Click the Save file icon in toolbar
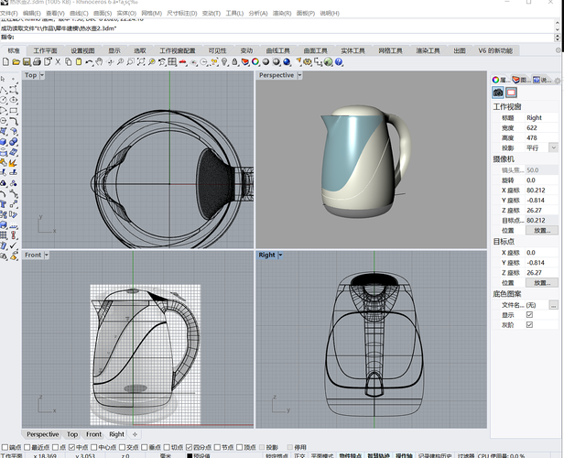The width and height of the screenshot is (564, 458). click(x=25, y=62)
